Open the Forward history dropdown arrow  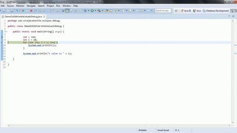[151, 11]
